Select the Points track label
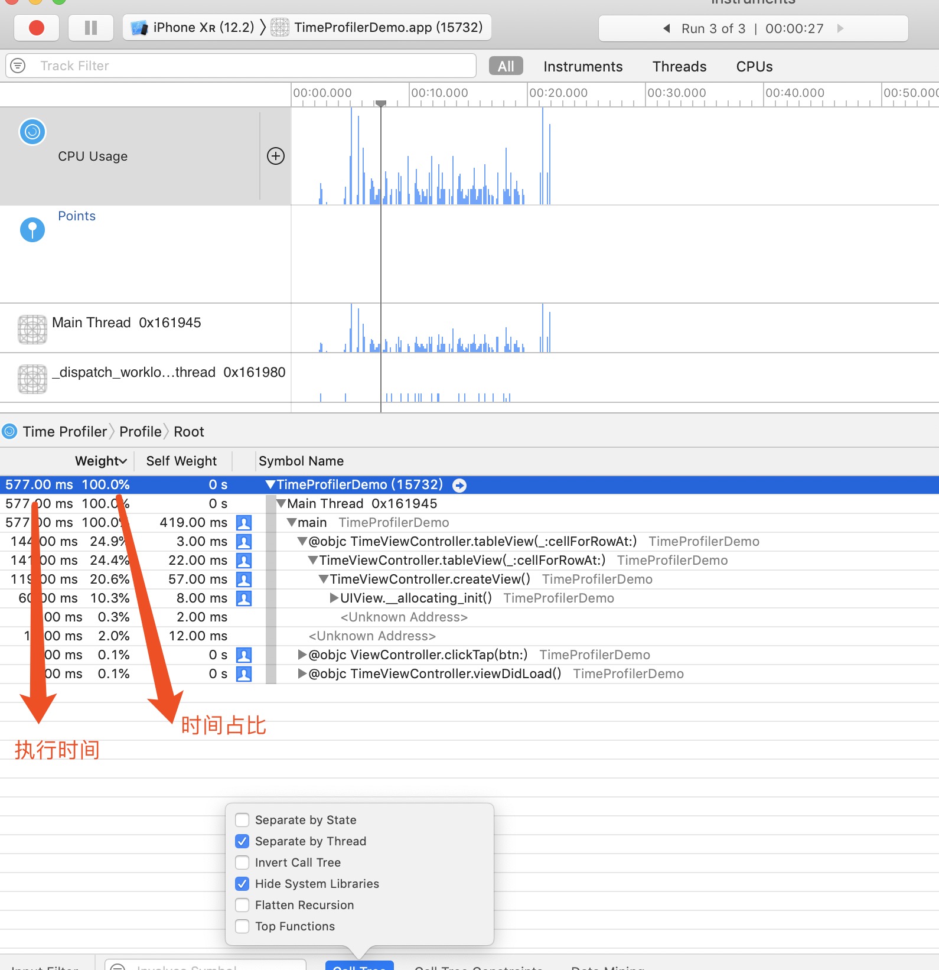Screen dimensions: 939x970 click(x=77, y=216)
